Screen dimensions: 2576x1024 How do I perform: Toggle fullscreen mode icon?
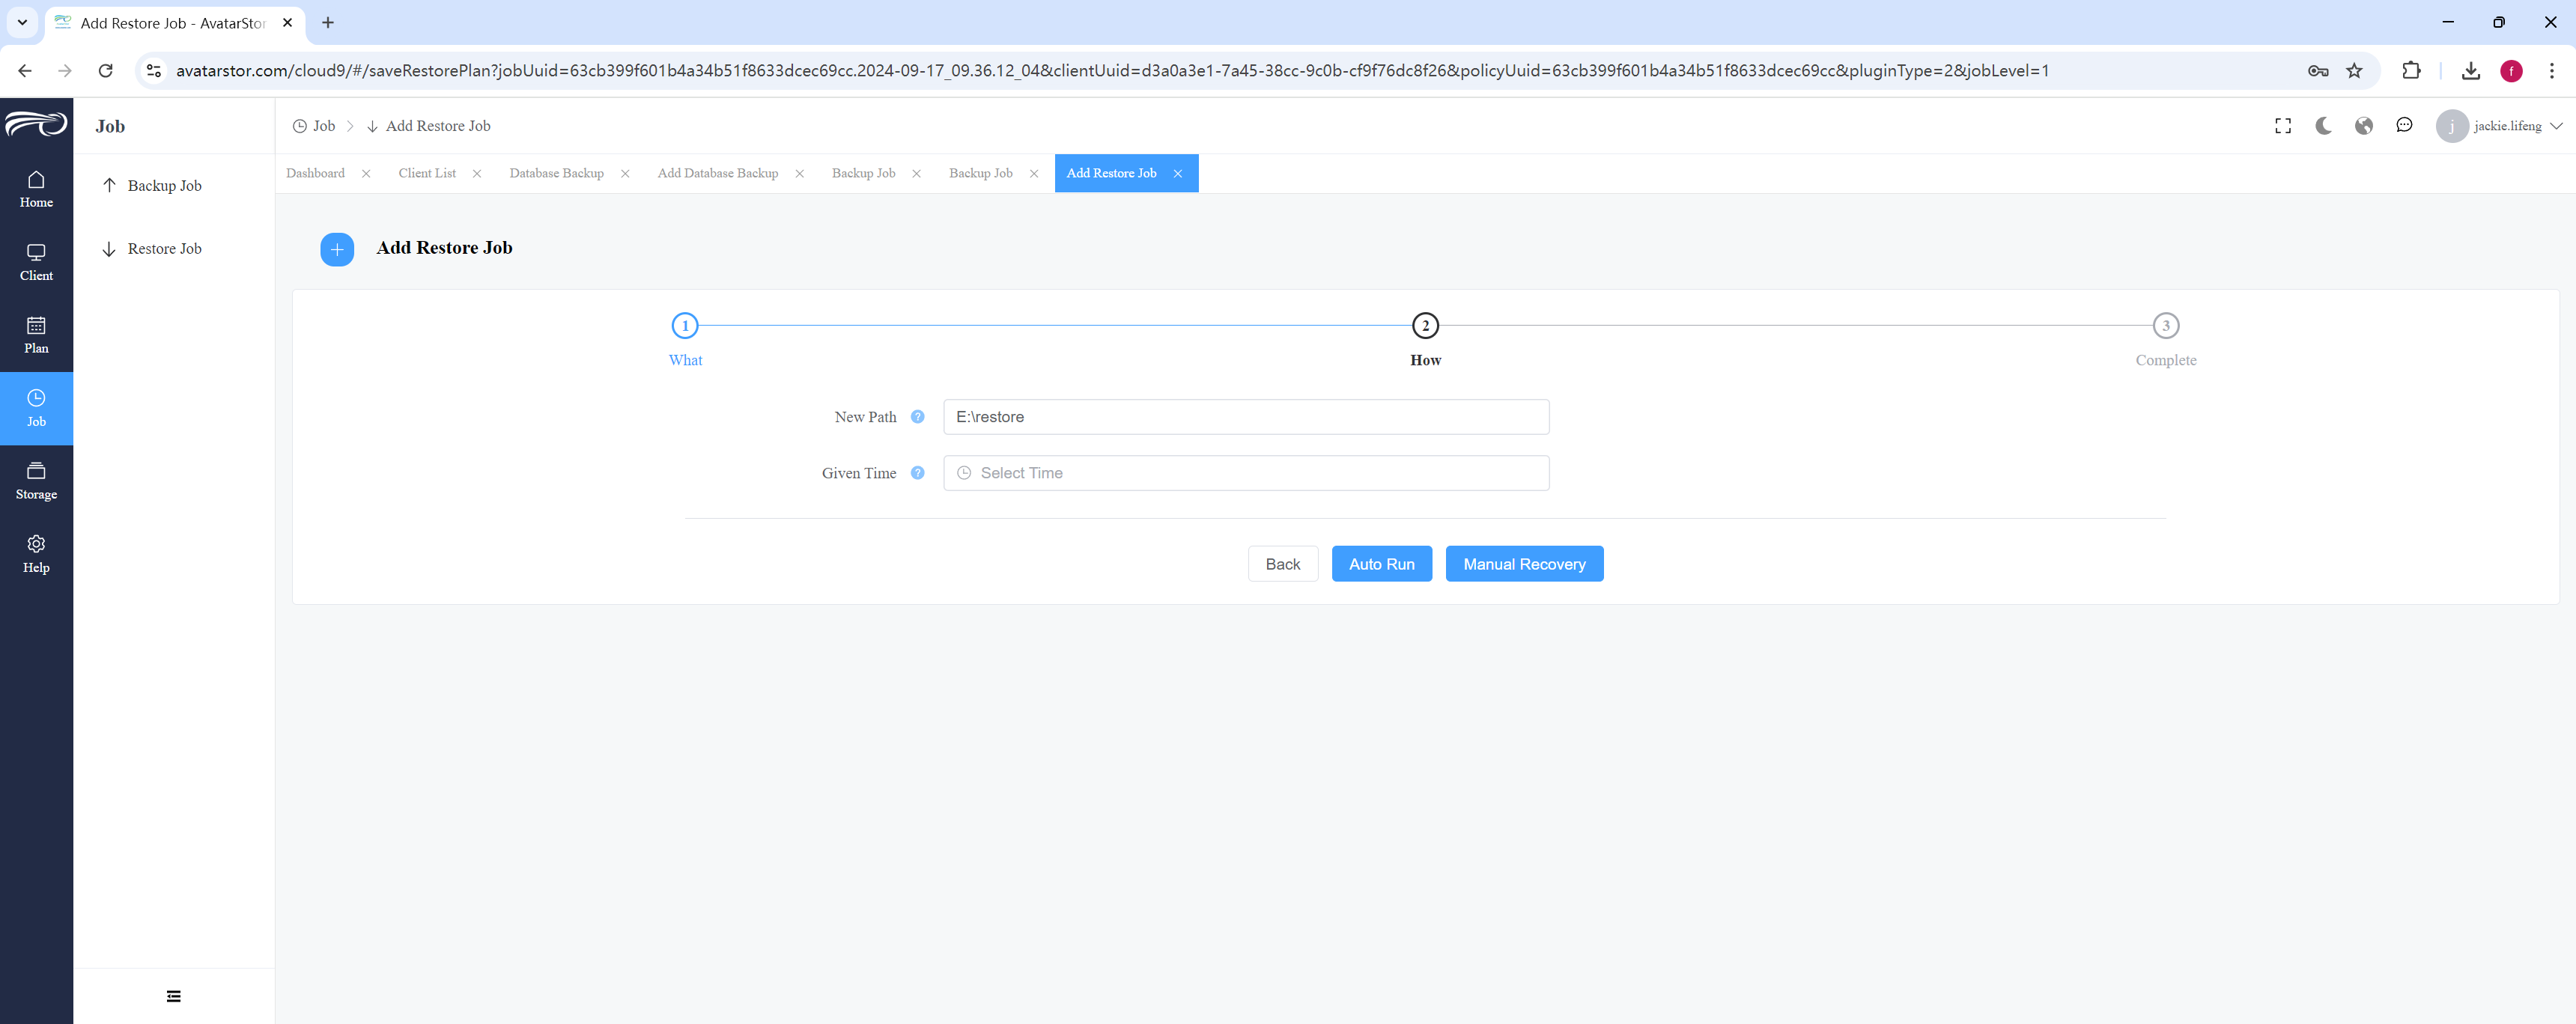(x=2283, y=126)
